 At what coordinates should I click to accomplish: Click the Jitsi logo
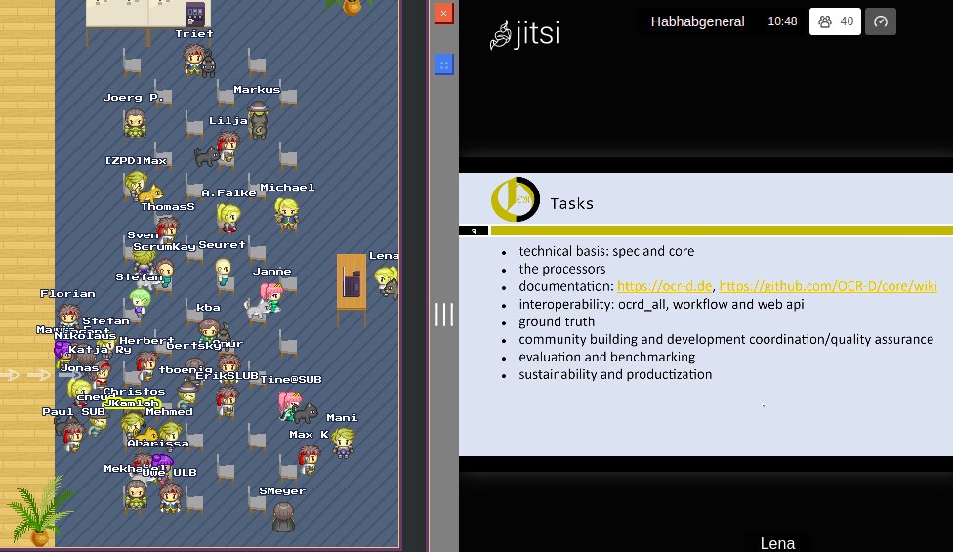pos(524,34)
